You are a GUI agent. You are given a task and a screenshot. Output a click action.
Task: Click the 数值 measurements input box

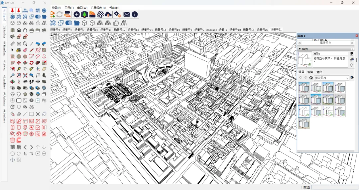[335, 187]
